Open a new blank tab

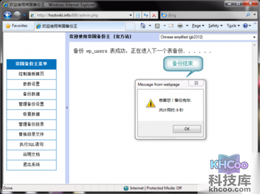click(130, 26)
